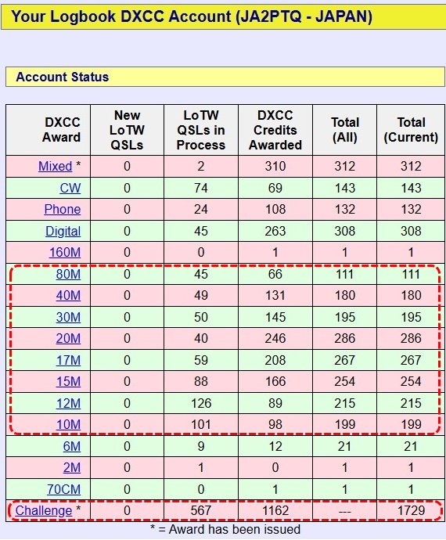Click the 6M credits awarded value 12
446x540 pixels.
point(275,446)
